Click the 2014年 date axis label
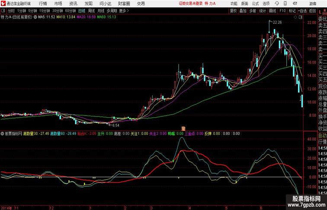The height and width of the screenshot is (210, 327). pyautogui.click(x=6, y=208)
